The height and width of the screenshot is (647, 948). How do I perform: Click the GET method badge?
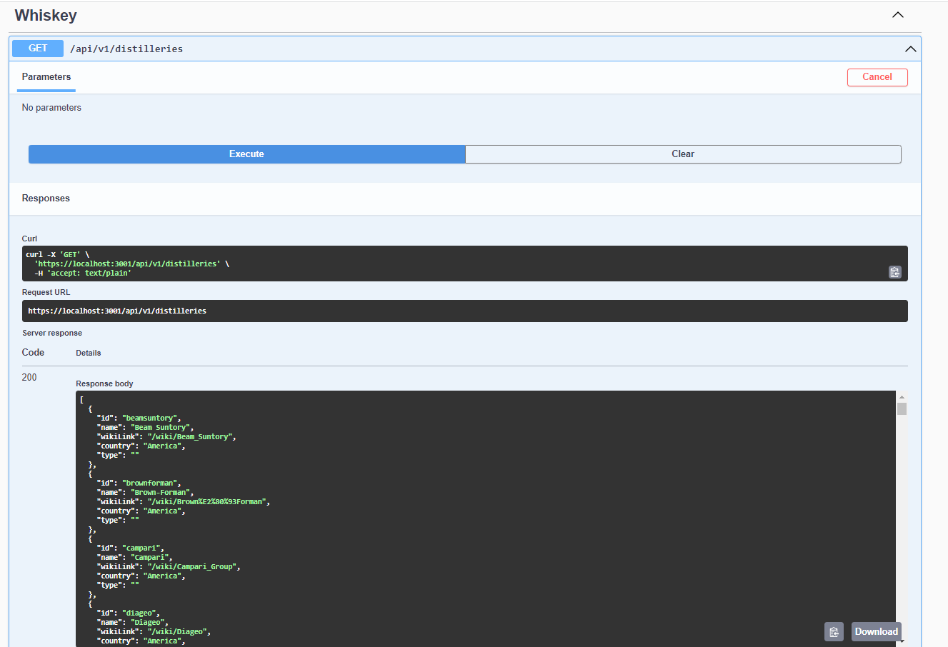pyautogui.click(x=38, y=49)
